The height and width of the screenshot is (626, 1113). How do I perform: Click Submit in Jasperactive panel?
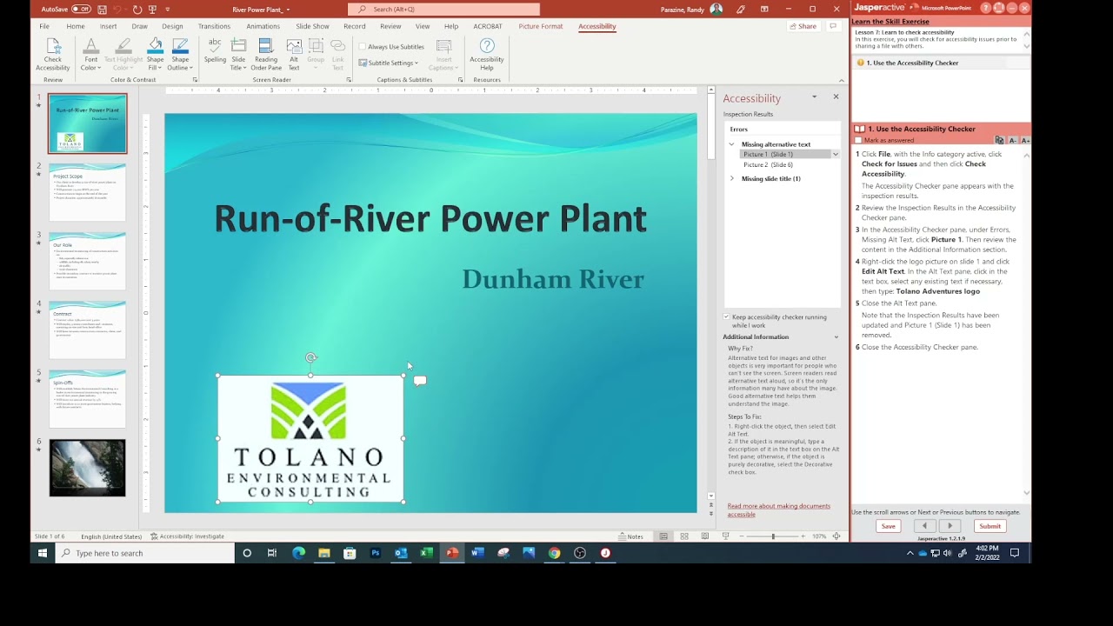pyautogui.click(x=990, y=526)
